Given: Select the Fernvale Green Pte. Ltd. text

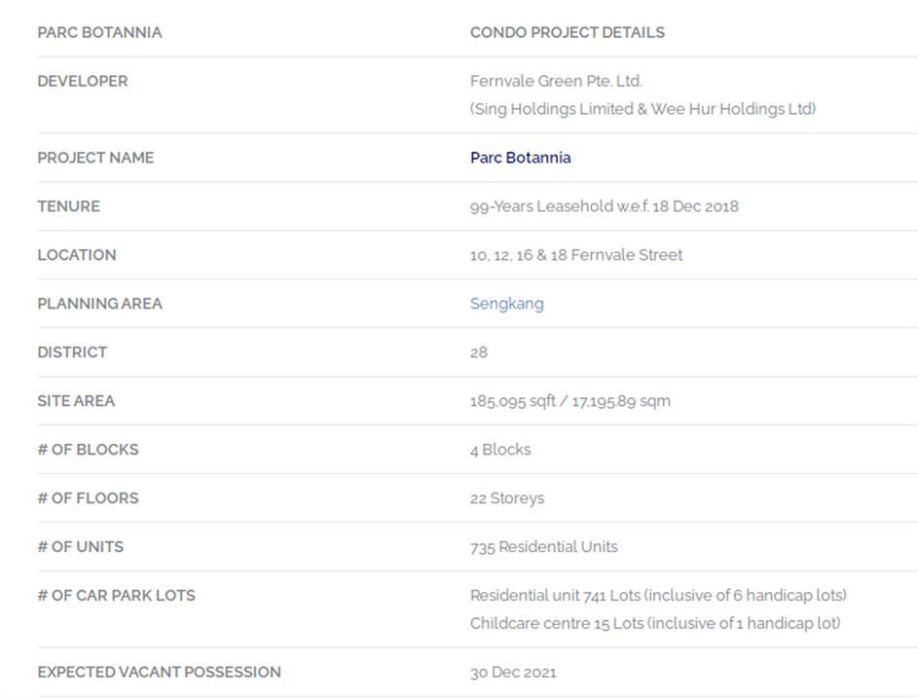Looking at the screenshot, I should click(556, 81).
